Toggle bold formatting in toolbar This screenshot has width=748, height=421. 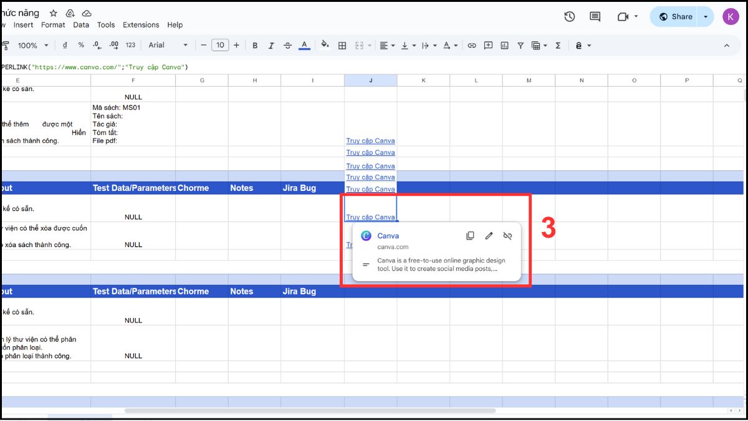(255, 45)
